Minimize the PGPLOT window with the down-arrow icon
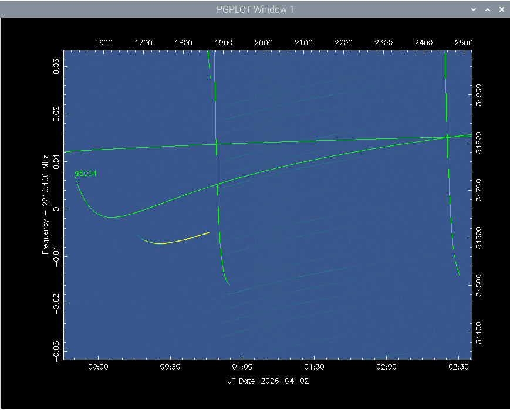Viewport: 510px width, 410px height. (x=474, y=9)
